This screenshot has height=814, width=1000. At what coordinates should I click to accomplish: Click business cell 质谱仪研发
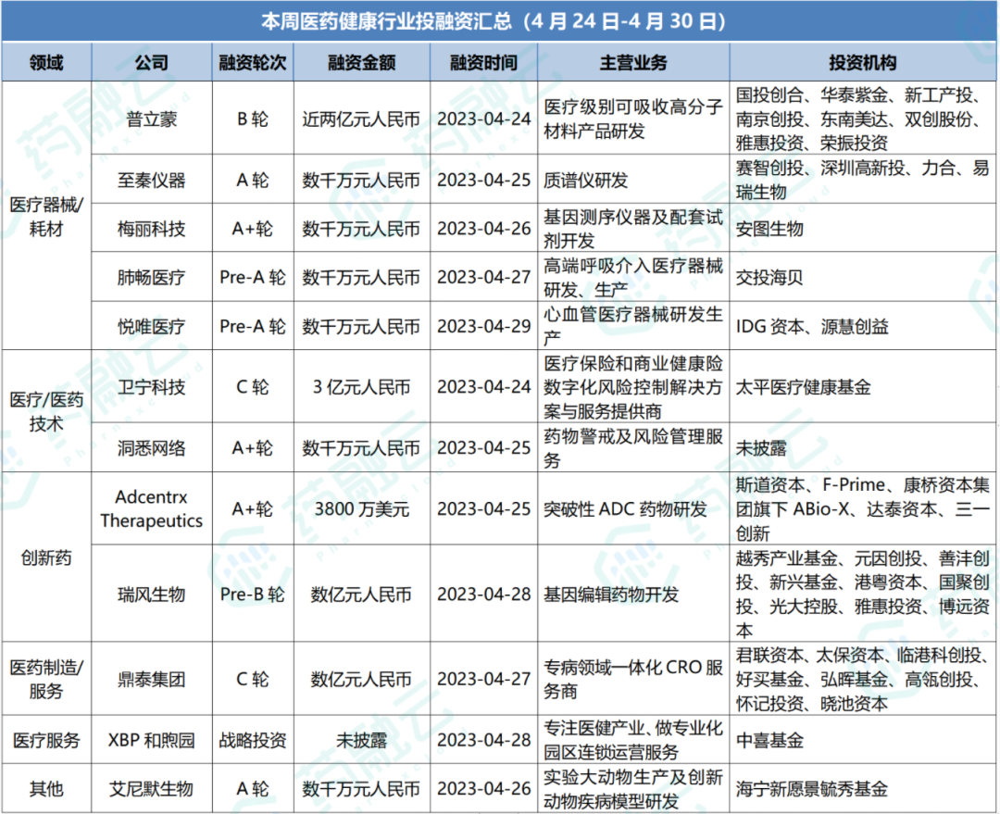(x=633, y=180)
